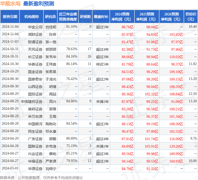
Task: Click institution name 长江证券
Action: (35, 57)
